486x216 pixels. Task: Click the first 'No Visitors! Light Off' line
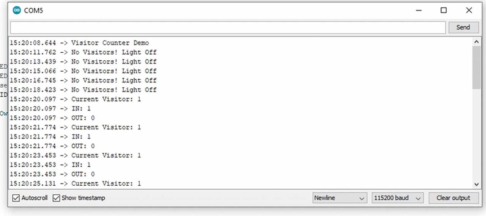(x=114, y=52)
